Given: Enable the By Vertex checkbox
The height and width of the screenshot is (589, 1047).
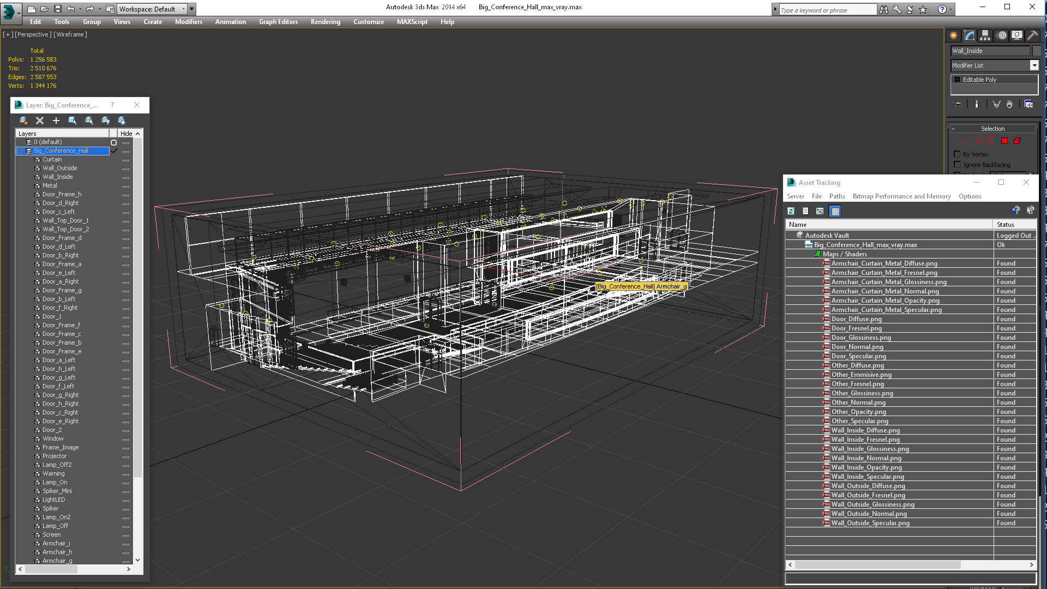Looking at the screenshot, I should click(957, 154).
